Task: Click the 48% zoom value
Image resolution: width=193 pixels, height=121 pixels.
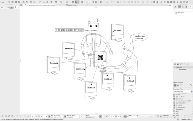Action: (x=177, y=111)
